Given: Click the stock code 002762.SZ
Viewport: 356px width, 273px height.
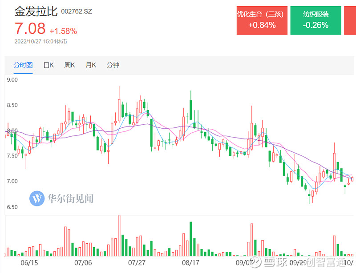Looking at the screenshot, I should click(77, 12).
